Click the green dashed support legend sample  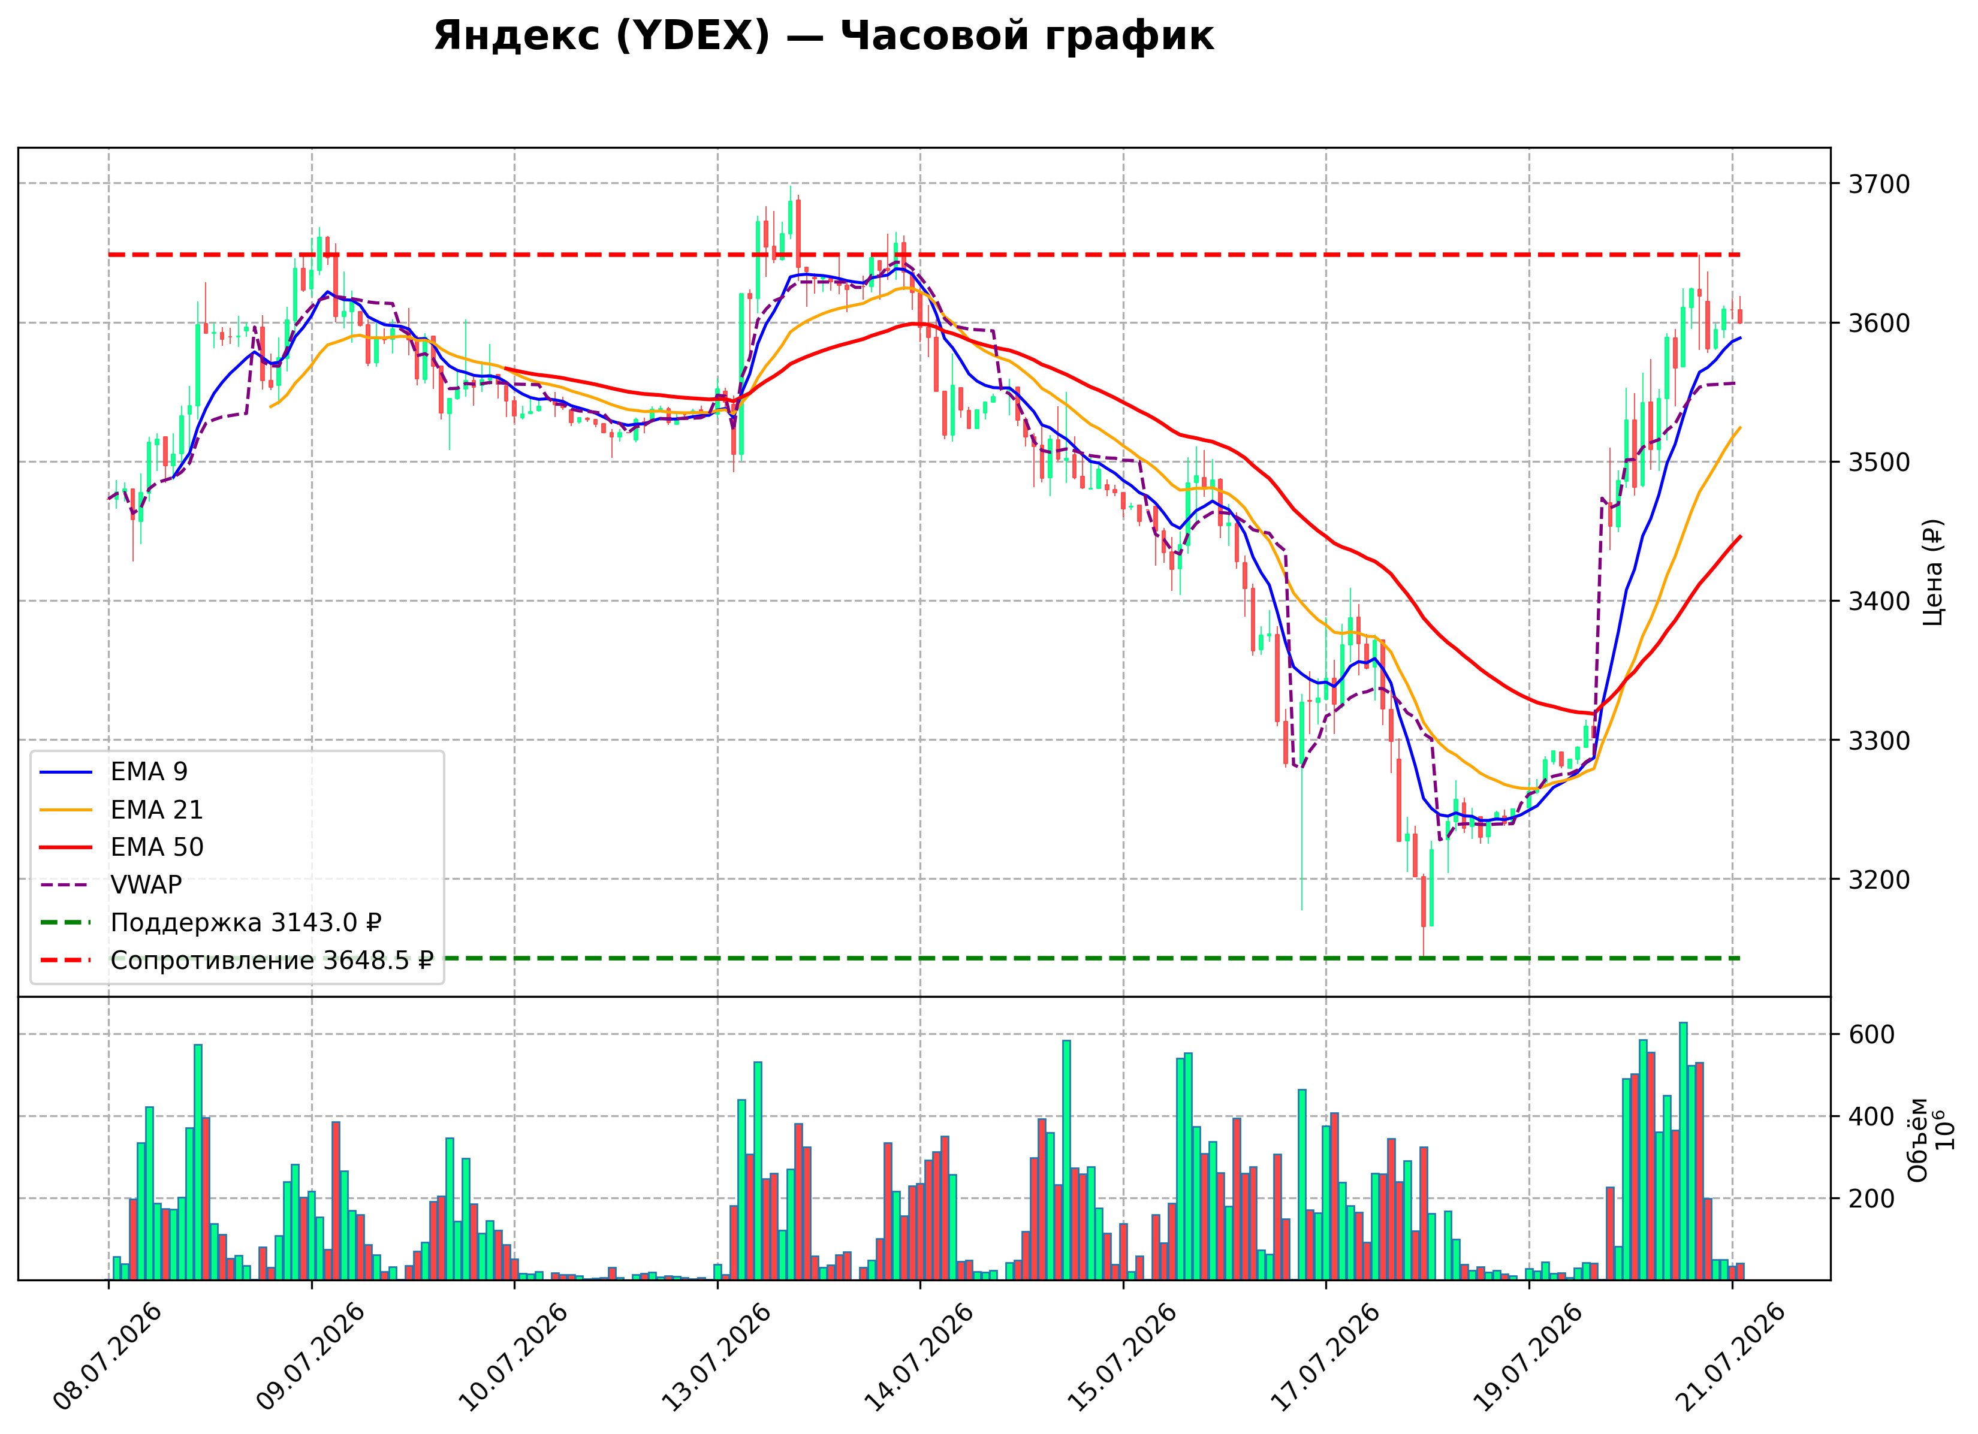pyautogui.click(x=65, y=922)
